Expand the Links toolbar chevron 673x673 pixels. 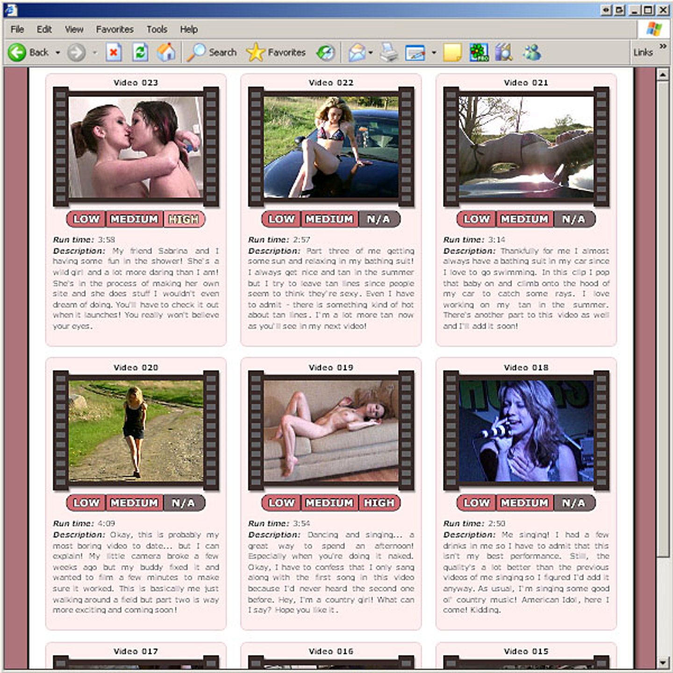click(x=663, y=46)
